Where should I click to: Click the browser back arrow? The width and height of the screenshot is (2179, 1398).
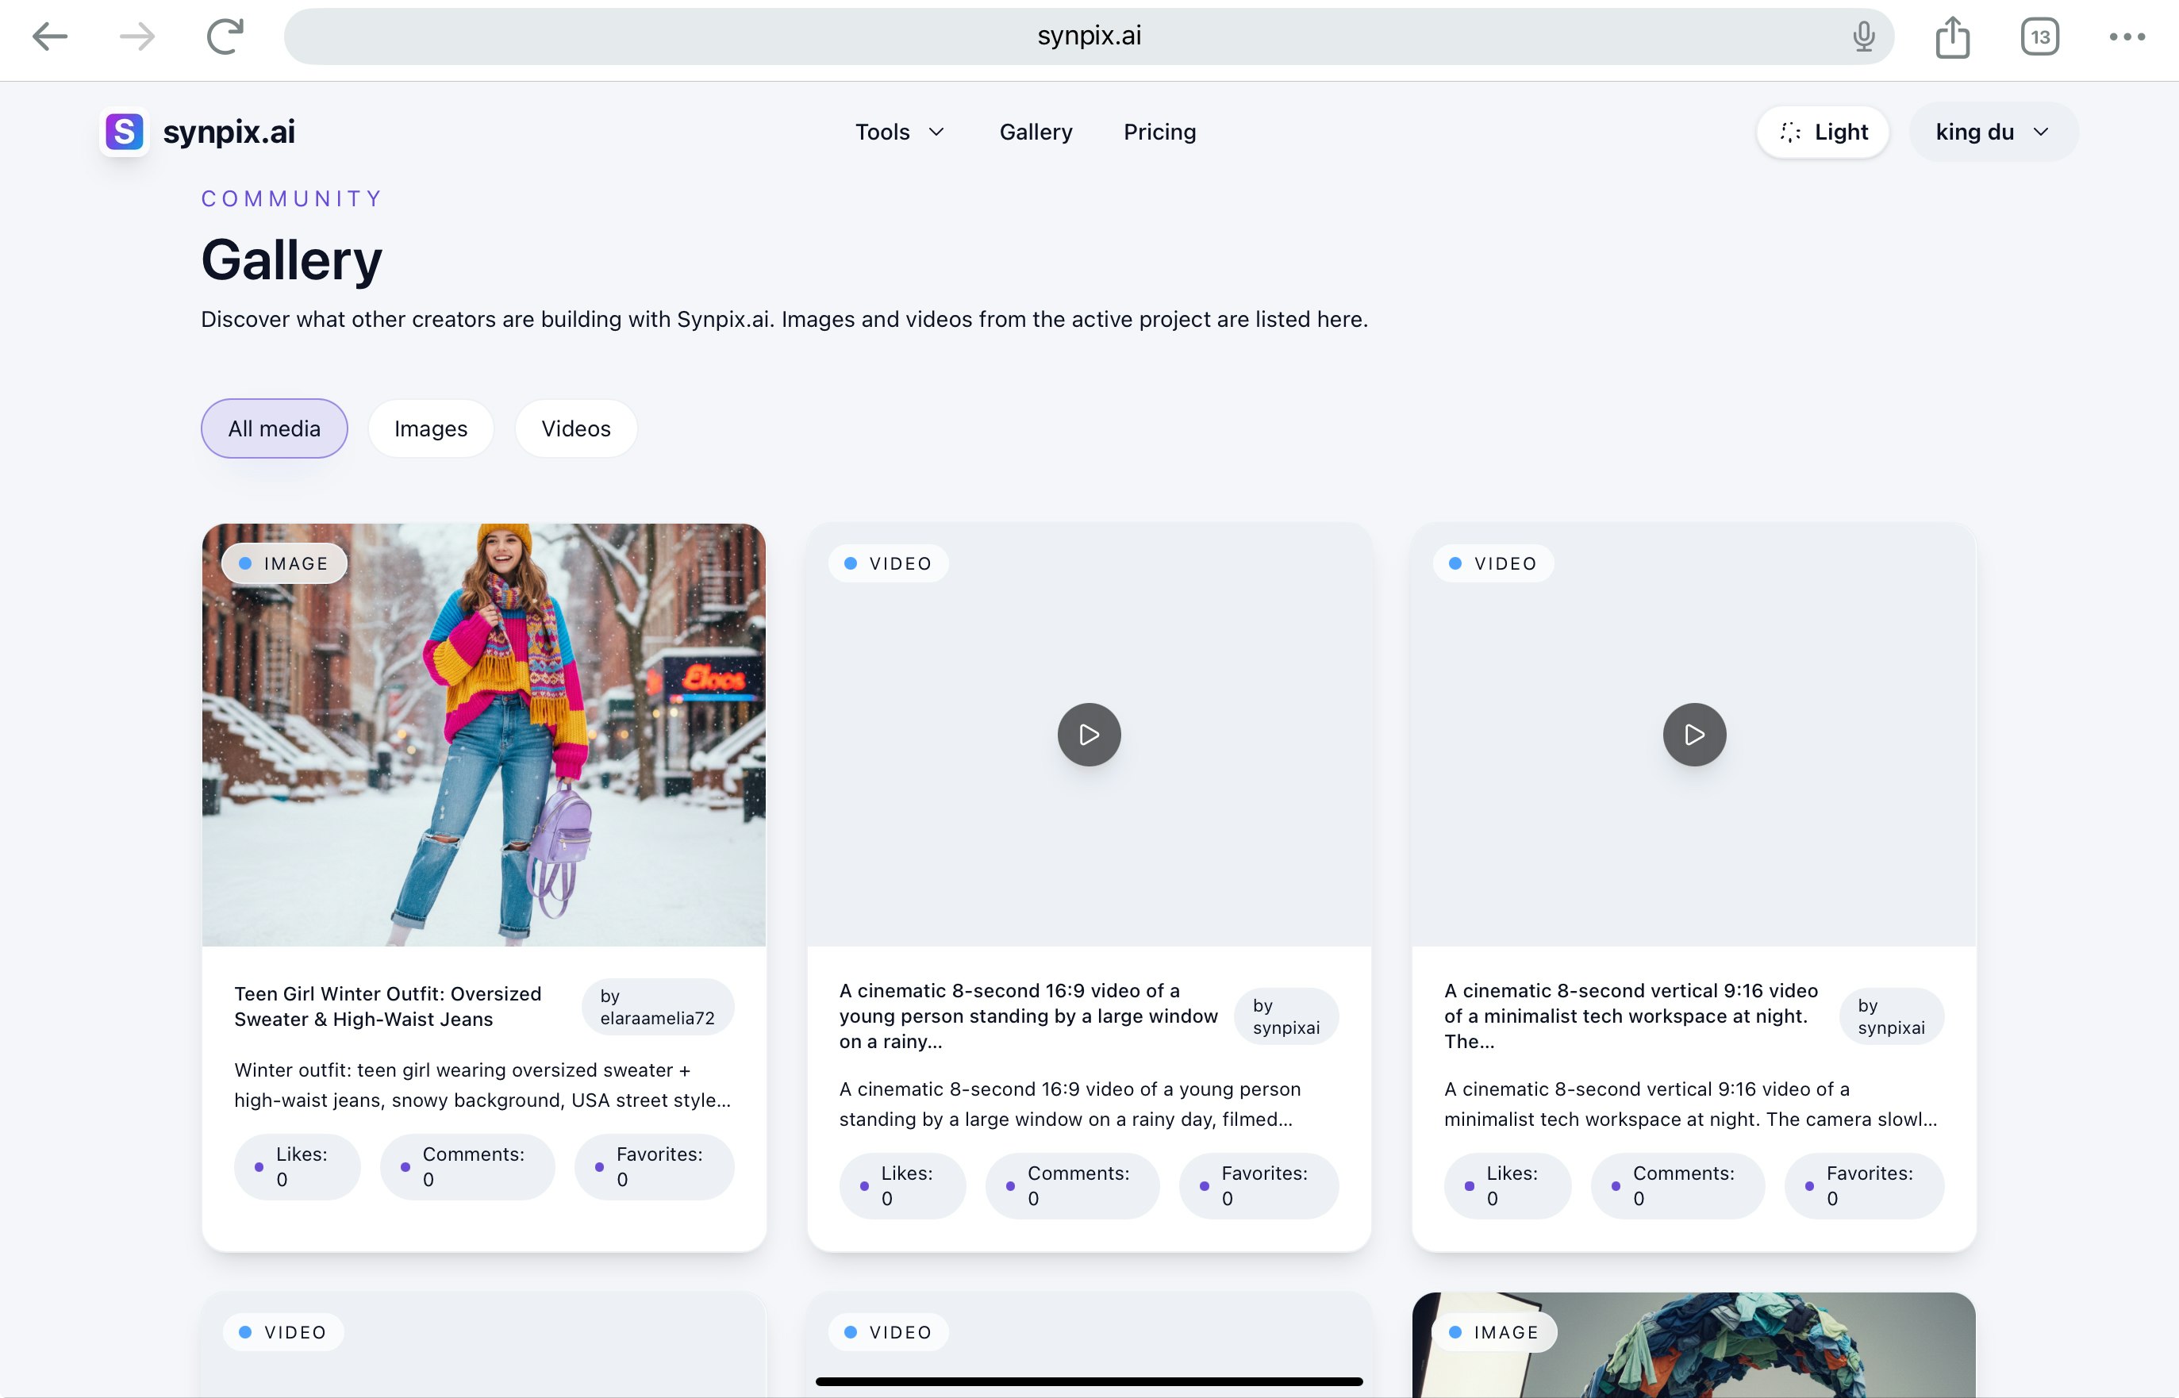51,36
